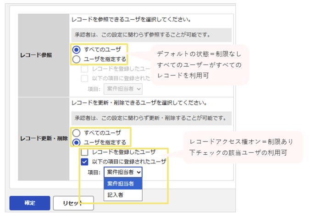Click the 確定 button
Viewport: 310px width, 216px height.
30,203
